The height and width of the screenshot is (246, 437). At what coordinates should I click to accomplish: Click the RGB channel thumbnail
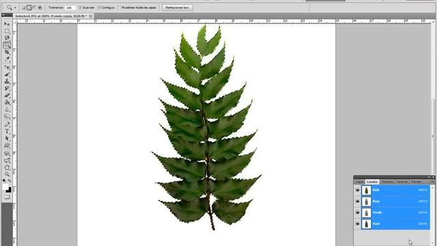[366, 190]
